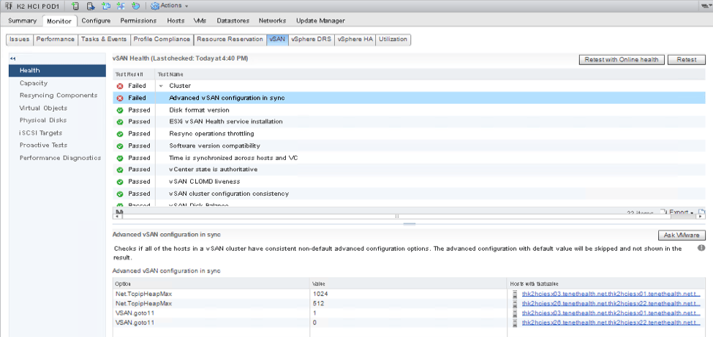Open the Export dropdown
713x337 pixels.
(x=677, y=213)
